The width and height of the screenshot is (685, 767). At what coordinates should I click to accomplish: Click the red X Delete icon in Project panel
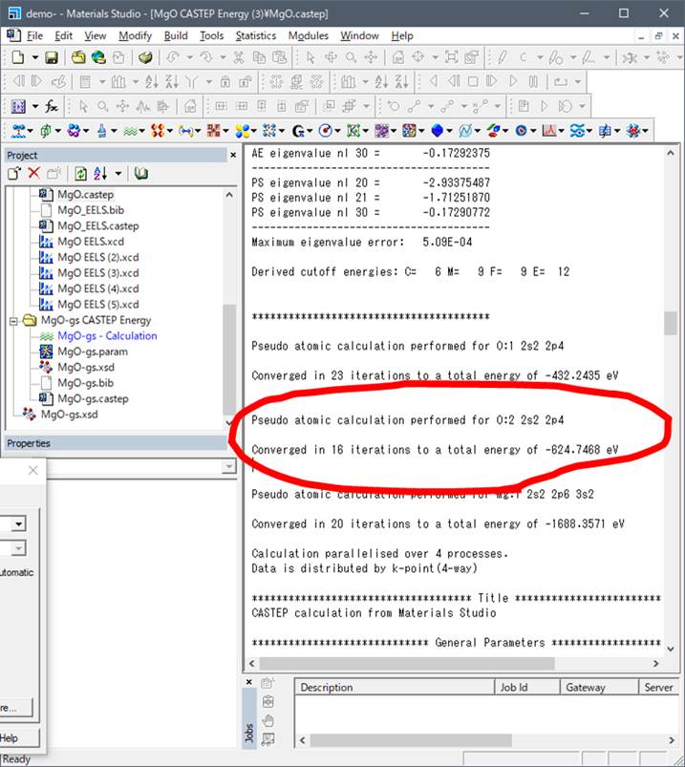tap(33, 173)
